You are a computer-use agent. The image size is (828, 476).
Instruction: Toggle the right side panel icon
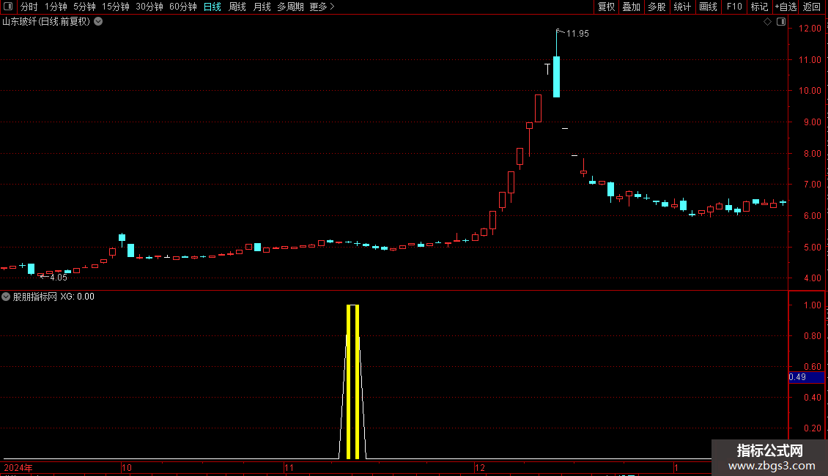(781, 22)
